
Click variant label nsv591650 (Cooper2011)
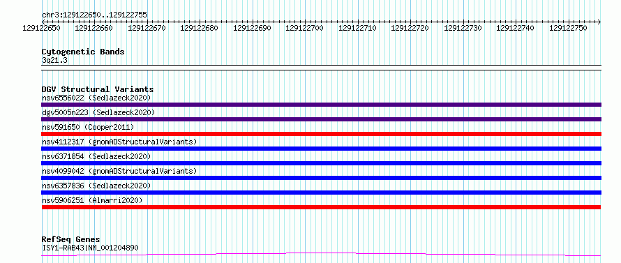[88, 127]
